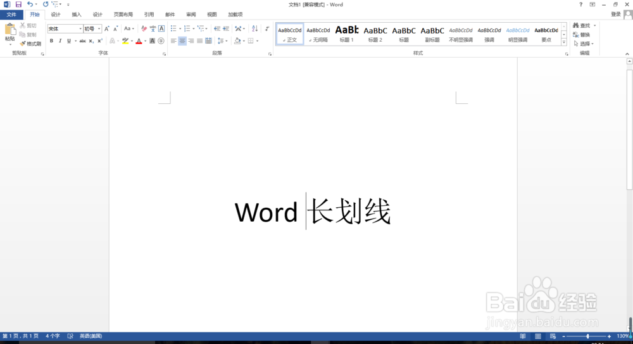Click the Cut (剪切) scissors button
Viewport: 633px width, 344px height.
click(28, 25)
